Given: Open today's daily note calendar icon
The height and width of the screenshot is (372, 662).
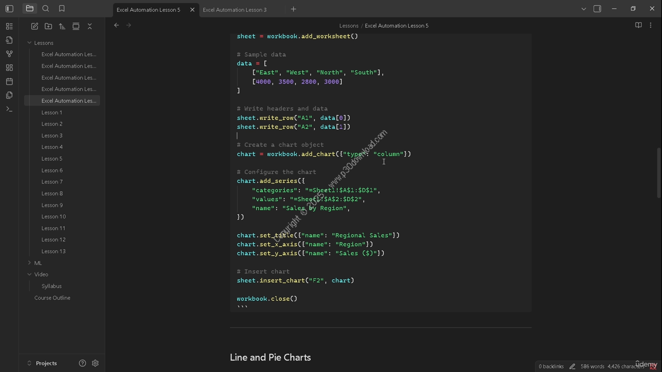Looking at the screenshot, I should 9,82.
